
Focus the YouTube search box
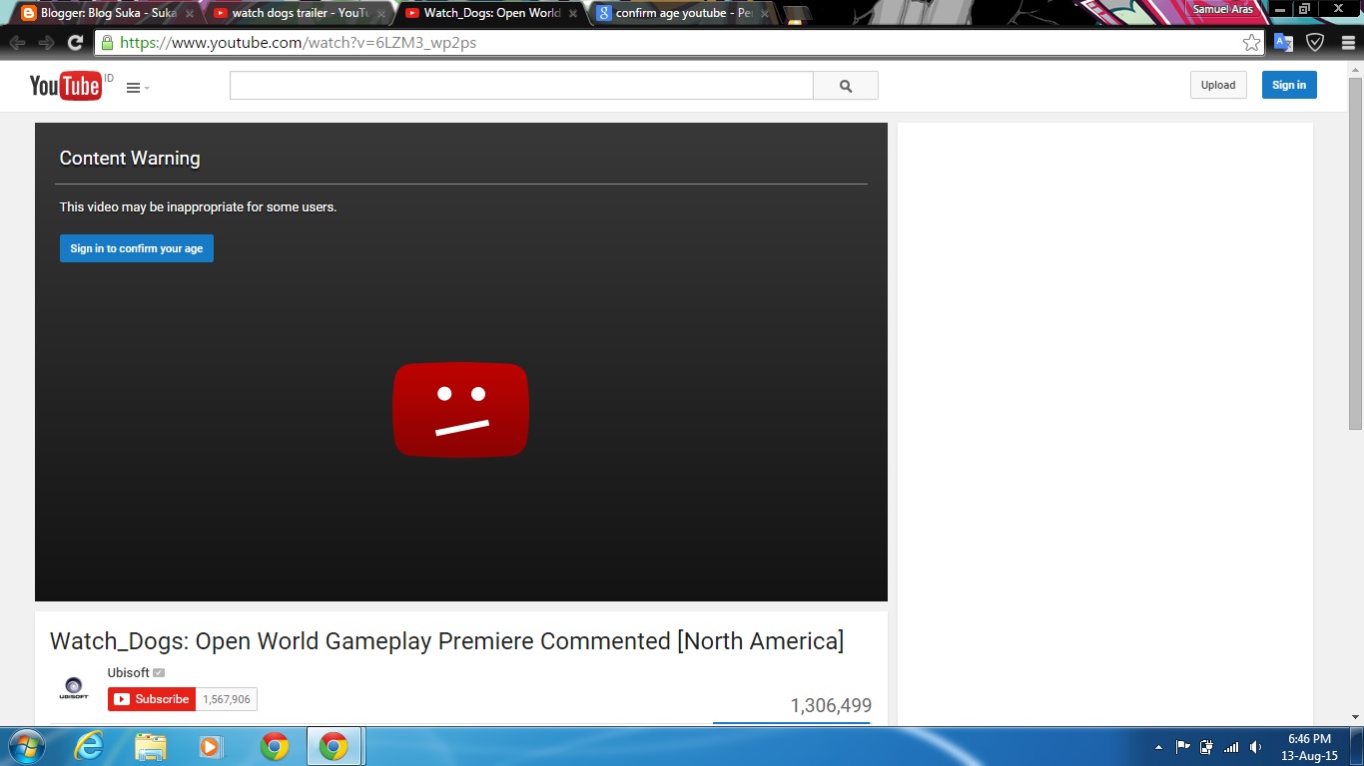[x=521, y=86]
